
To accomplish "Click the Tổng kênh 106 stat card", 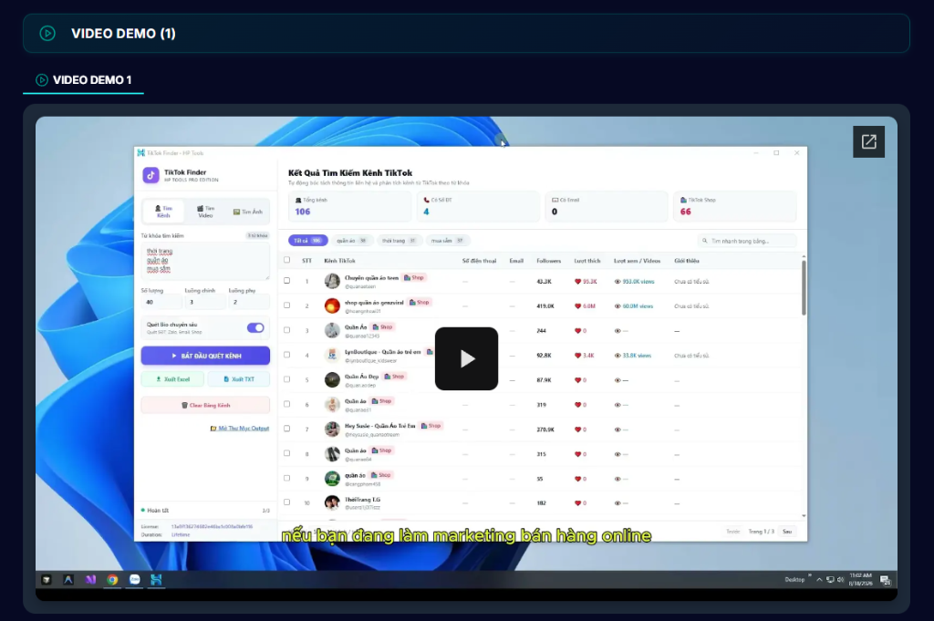I will pyautogui.click(x=350, y=206).
